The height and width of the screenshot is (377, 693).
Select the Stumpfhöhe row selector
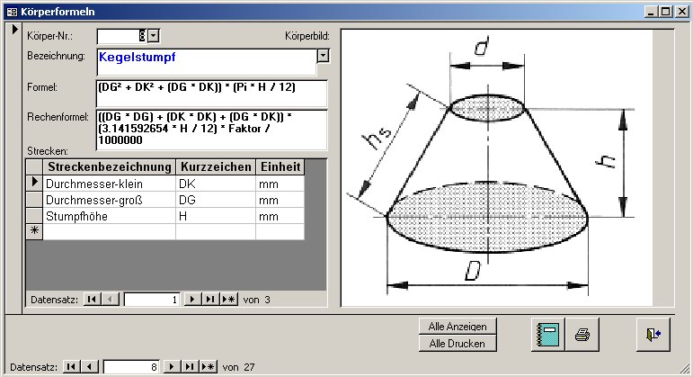point(35,216)
